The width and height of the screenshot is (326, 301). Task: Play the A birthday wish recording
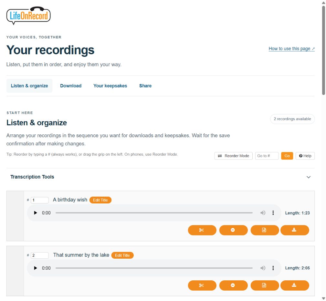coord(35,213)
